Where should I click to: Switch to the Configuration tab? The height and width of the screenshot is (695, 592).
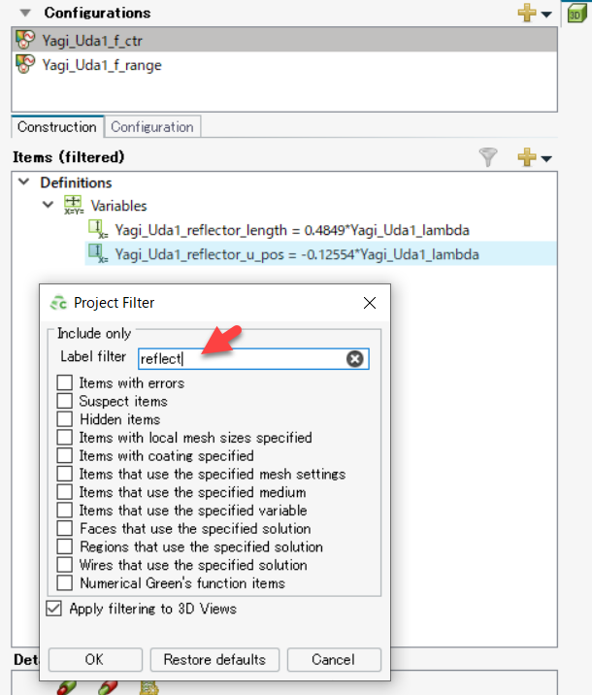(152, 127)
